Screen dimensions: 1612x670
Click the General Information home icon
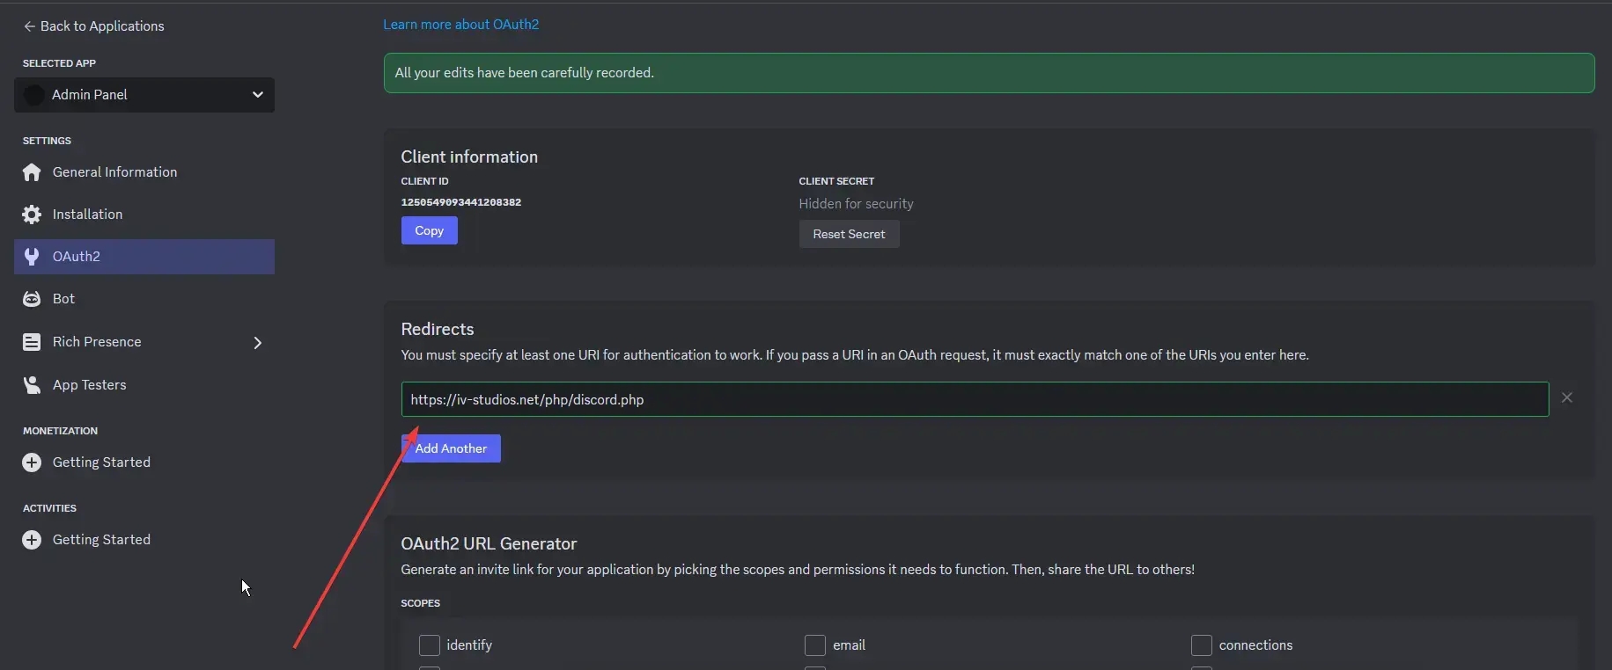tap(32, 172)
